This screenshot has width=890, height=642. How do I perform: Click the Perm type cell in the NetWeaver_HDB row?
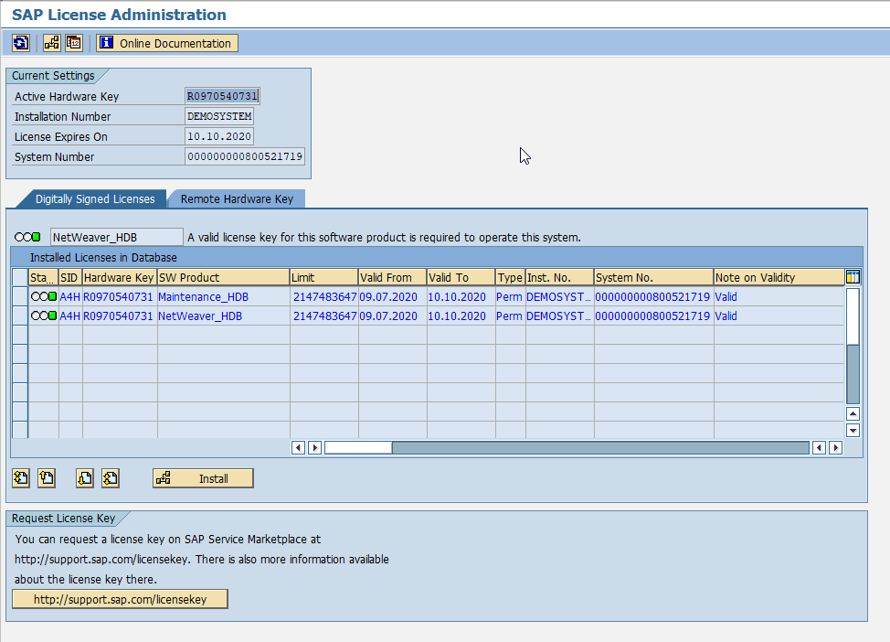click(x=509, y=316)
